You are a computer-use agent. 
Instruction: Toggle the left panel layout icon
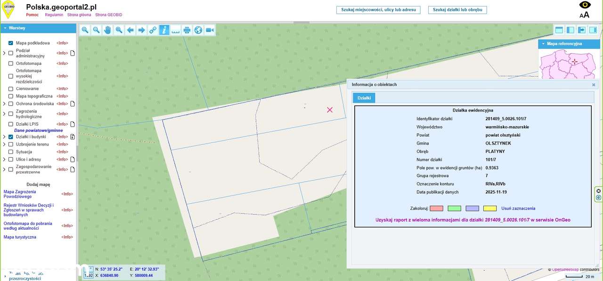point(570,30)
